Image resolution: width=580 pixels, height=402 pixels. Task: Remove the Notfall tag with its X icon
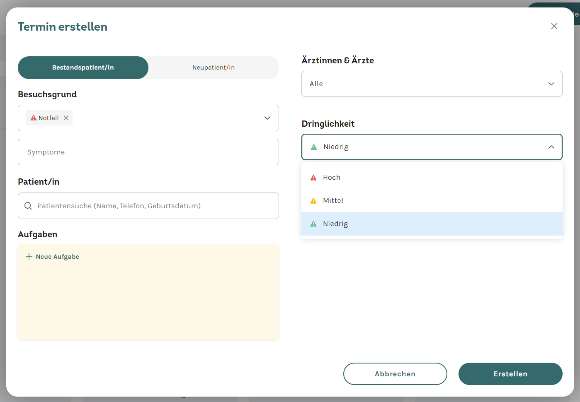coord(66,118)
